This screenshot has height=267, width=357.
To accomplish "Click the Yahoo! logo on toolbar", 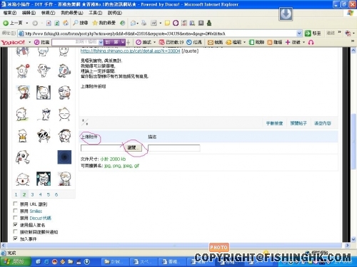I will click(x=13, y=42).
